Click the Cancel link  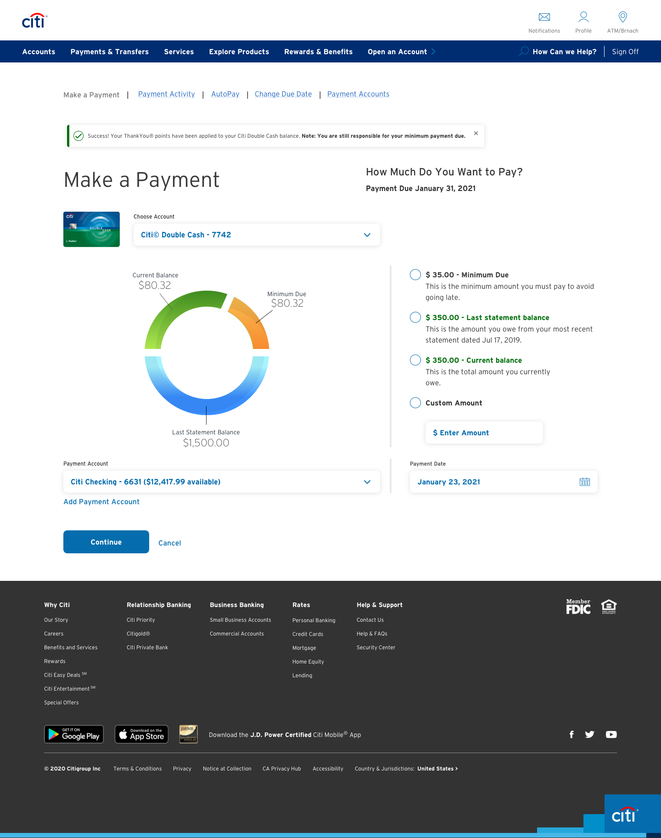pyautogui.click(x=170, y=543)
